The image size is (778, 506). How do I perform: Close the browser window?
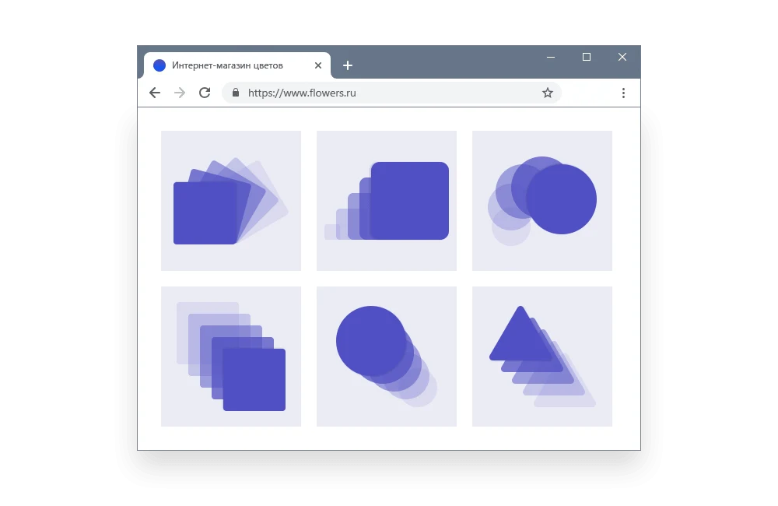[x=622, y=57]
